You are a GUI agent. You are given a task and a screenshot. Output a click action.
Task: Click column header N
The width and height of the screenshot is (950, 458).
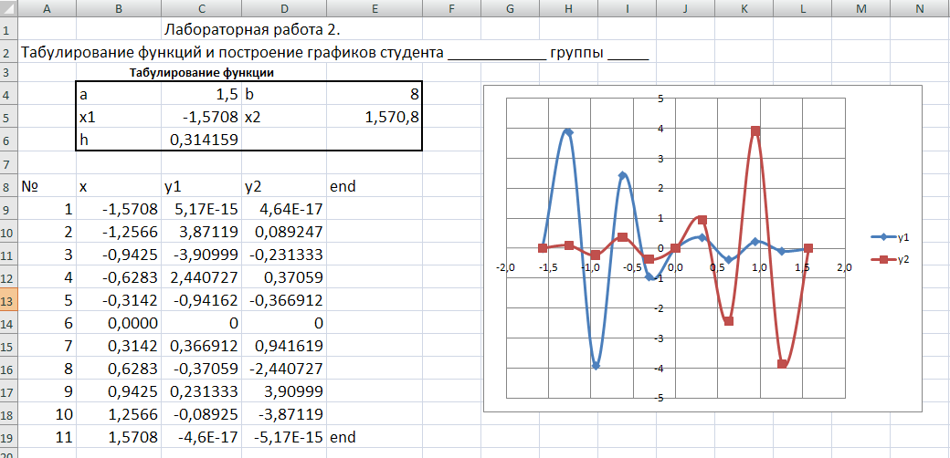point(920,8)
